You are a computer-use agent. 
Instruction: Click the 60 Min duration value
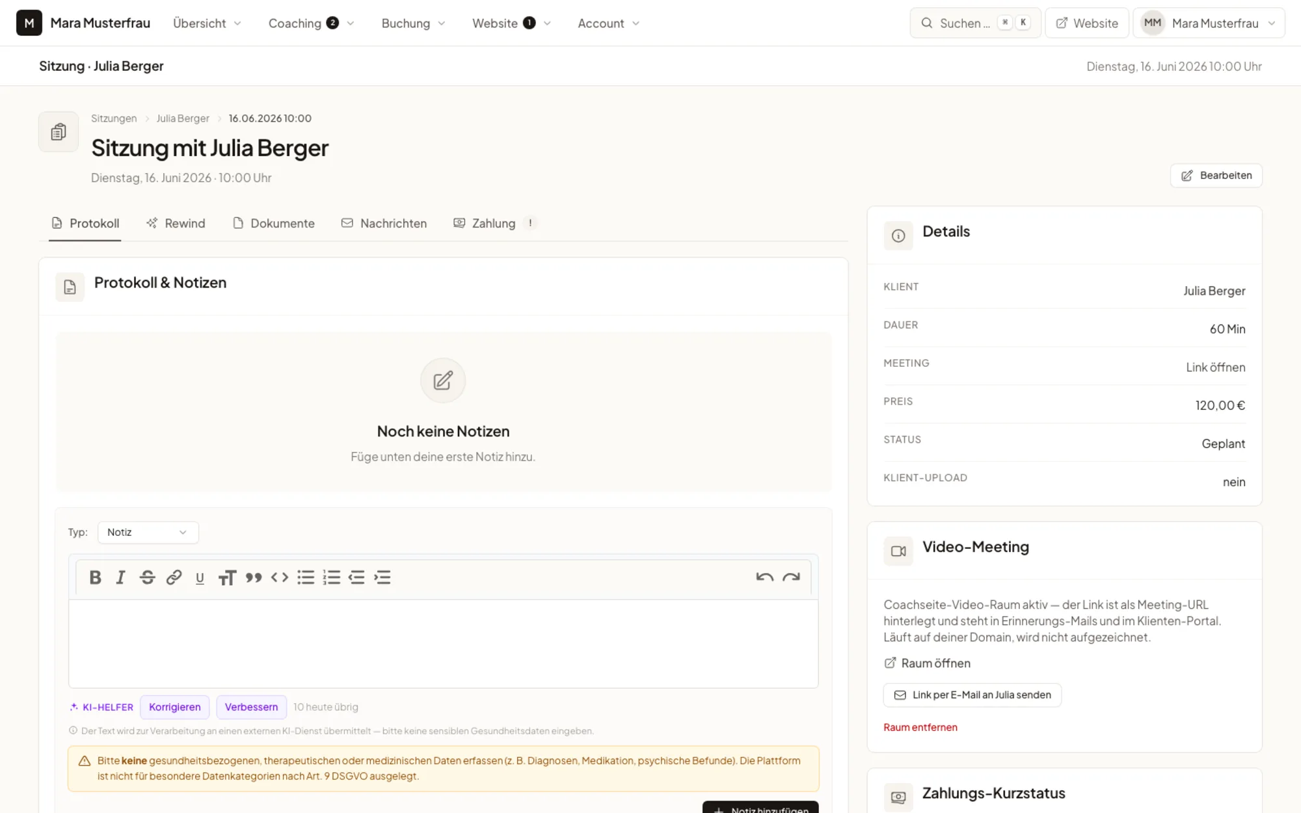(1227, 329)
